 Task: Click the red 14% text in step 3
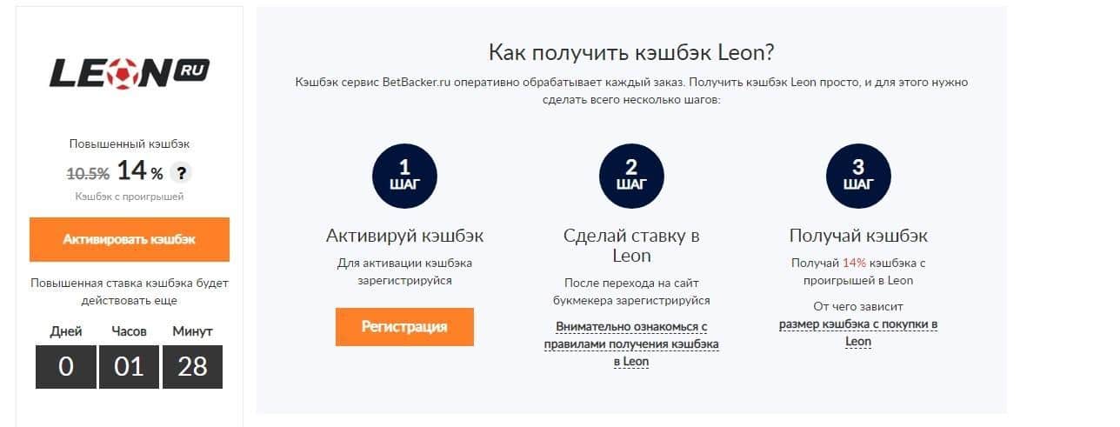[x=852, y=262]
